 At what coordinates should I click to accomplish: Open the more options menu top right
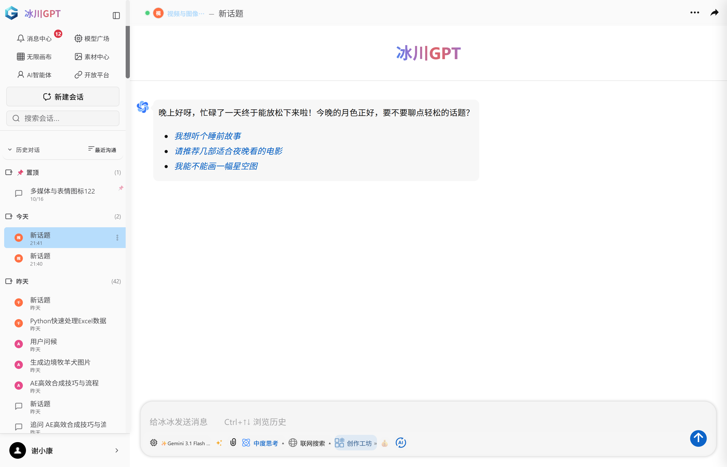point(695,13)
